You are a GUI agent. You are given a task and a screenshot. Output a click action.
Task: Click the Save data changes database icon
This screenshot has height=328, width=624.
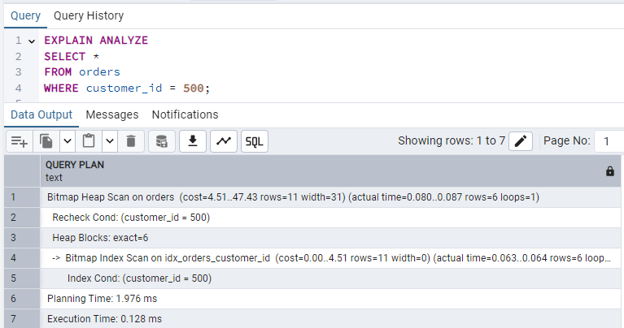[162, 141]
